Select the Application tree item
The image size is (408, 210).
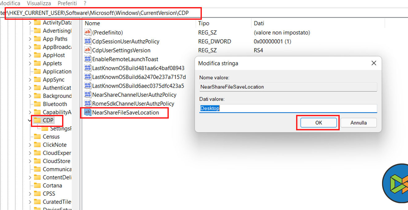(57, 71)
